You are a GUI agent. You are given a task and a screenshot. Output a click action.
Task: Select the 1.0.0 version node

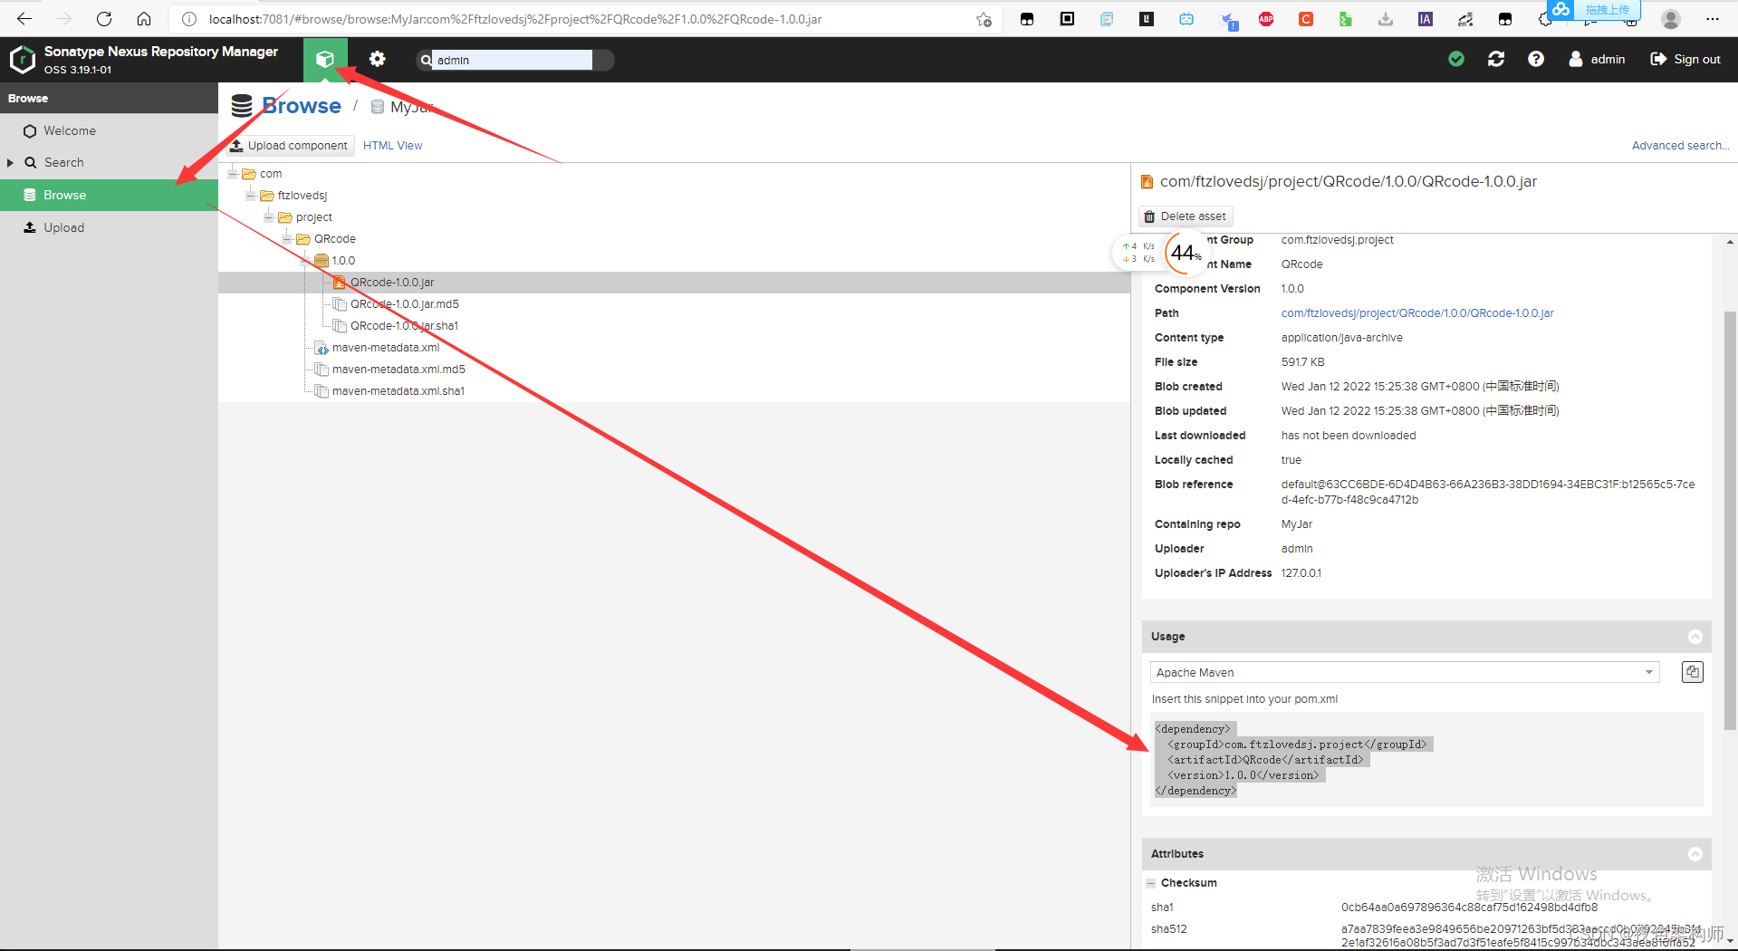pos(342,261)
